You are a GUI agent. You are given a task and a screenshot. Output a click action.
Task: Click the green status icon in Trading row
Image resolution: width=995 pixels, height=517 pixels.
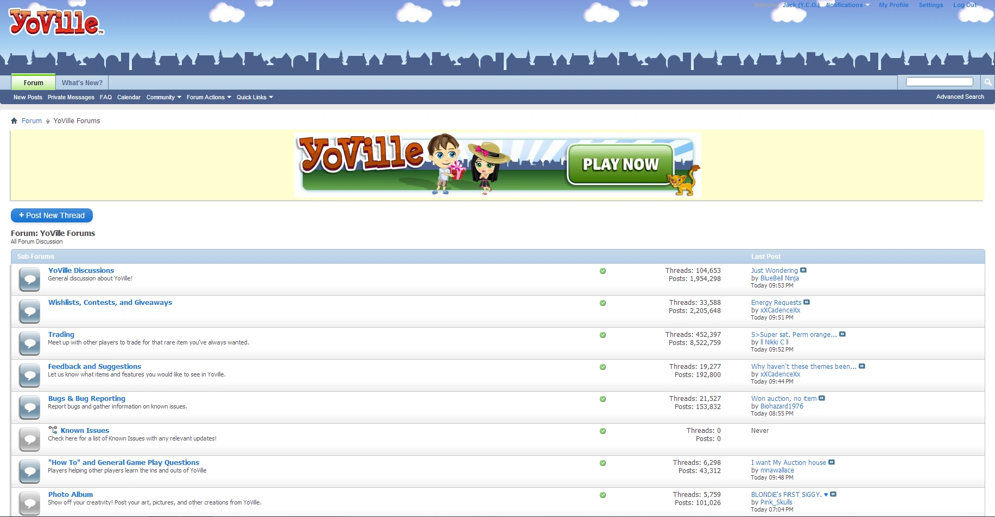603,335
